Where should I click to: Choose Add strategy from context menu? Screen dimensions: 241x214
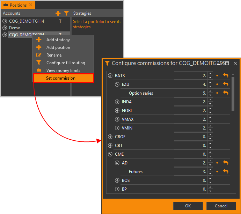(58, 40)
